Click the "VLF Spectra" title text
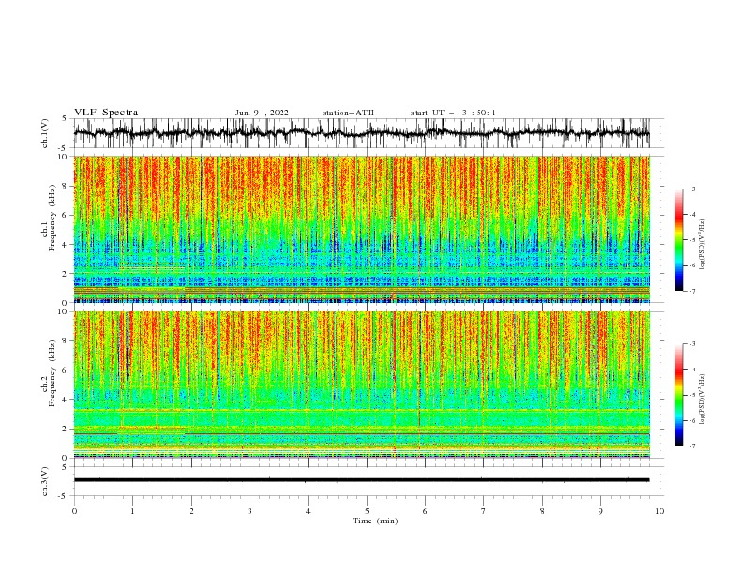Image resolution: width=743 pixels, height=574 pixels. [x=106, y=113]
